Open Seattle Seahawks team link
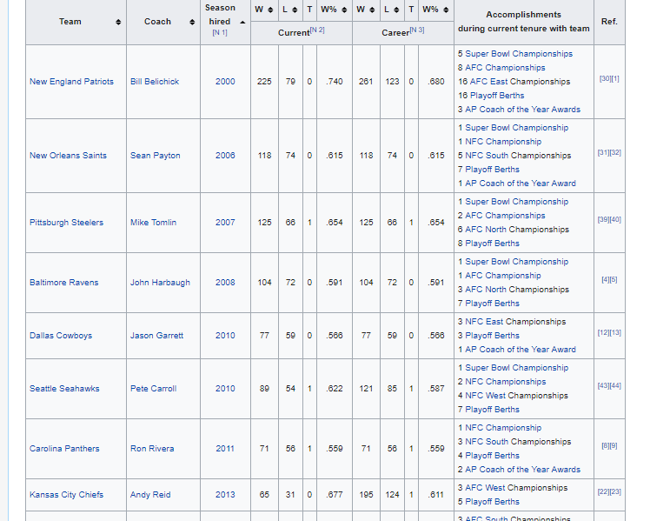 tap(64, 389)
